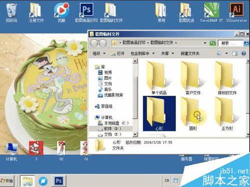Change view using the views icon
The height and width of the screenshot is (187, 250).
point(219,53)
